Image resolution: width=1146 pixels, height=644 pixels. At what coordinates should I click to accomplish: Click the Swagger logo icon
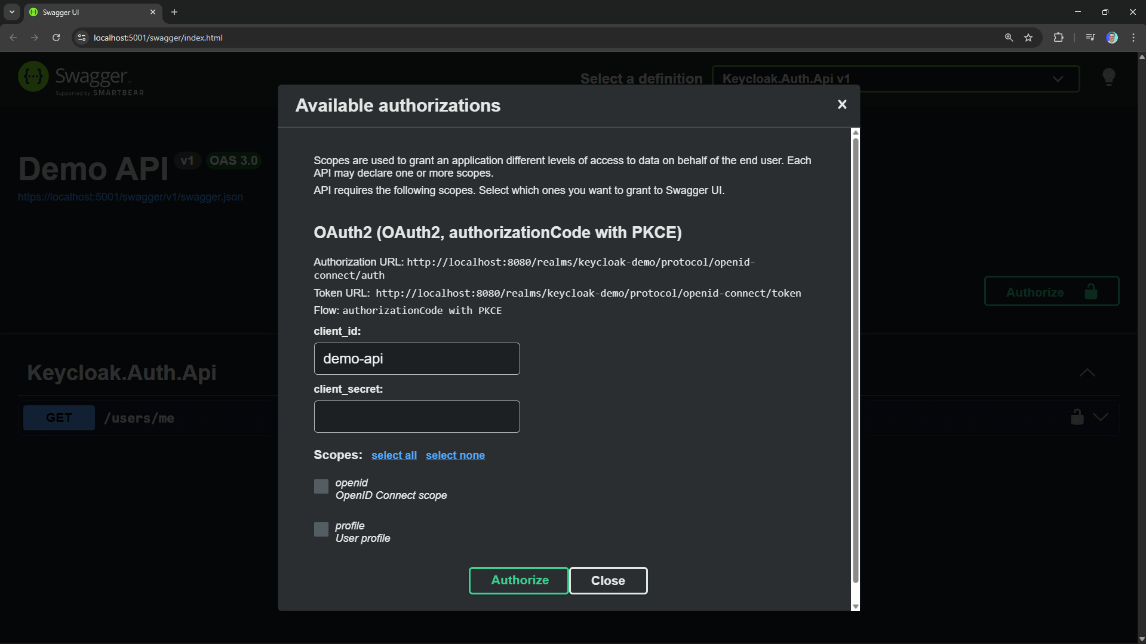33,77
